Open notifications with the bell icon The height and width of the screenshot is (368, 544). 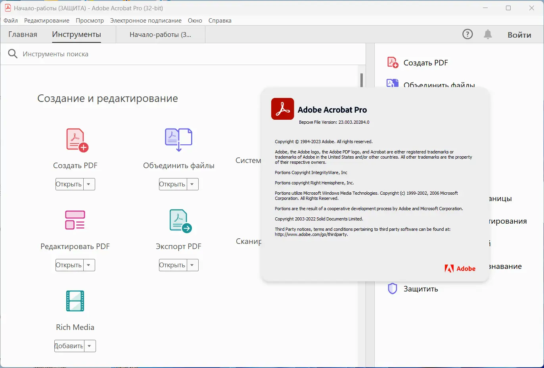[x=488, y=34]
